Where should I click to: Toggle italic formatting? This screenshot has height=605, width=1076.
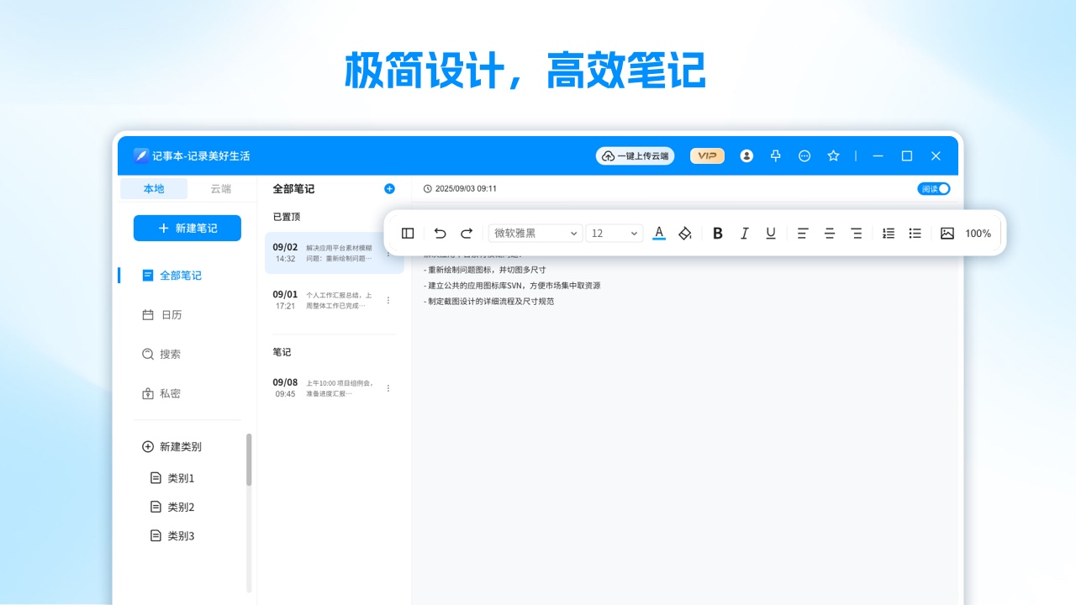pyautogui.click(x=744, y=233)
